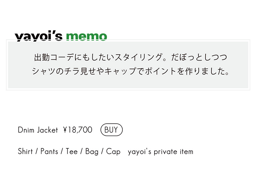261x190 pixels.
Task: Click the ¥18,700 price text
Action: 78,130
